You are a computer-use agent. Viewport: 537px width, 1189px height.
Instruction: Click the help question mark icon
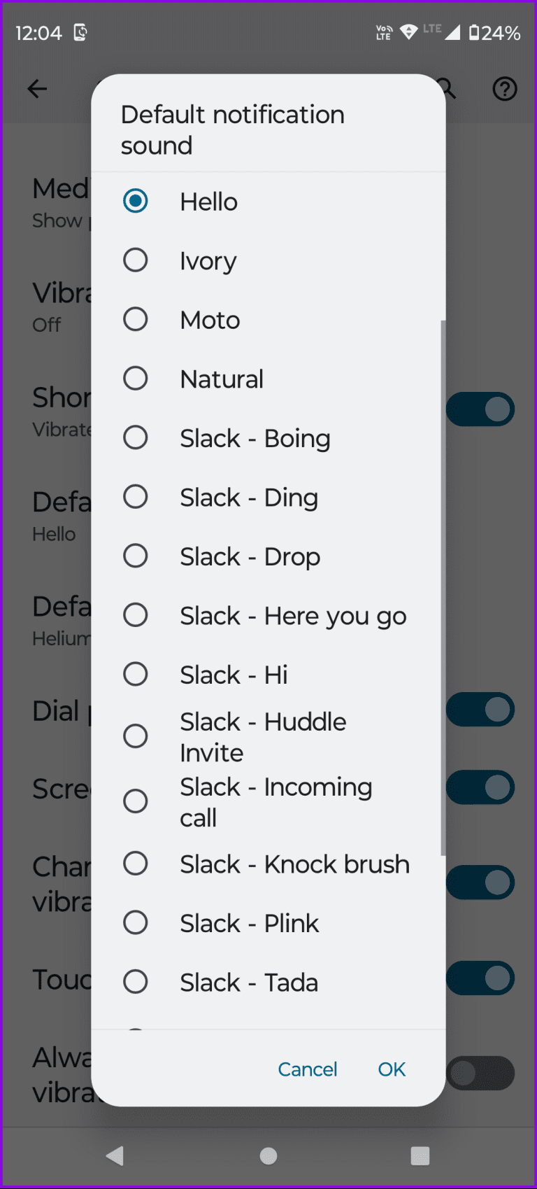[505, 89]
